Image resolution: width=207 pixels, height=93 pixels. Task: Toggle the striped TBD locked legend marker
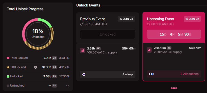pos(8,67)
